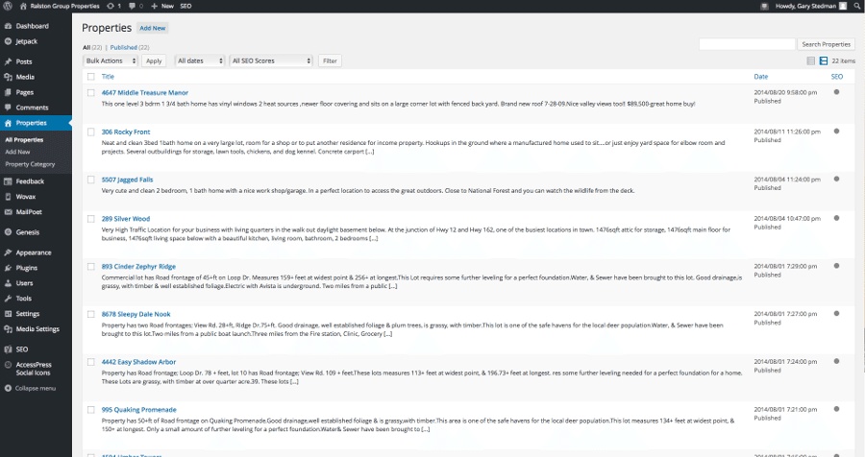Open Property Category submenu item

tap(30, 164)
